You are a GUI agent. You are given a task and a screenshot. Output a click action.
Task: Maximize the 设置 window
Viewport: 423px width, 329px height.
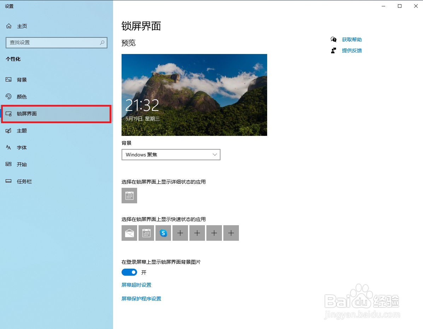pos(400,6)
